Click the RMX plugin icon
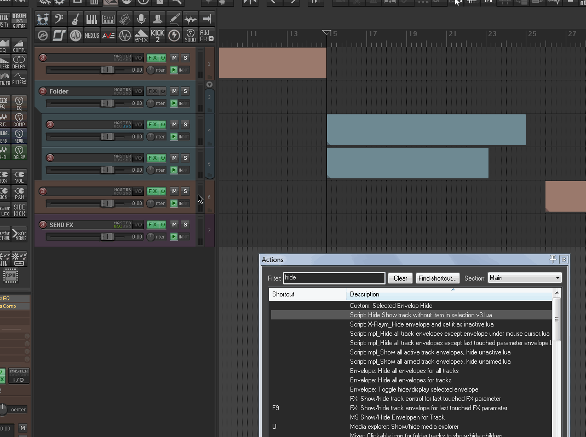This screenshot has height=437, width=586. pyautogui.click(x=141, y=36)
